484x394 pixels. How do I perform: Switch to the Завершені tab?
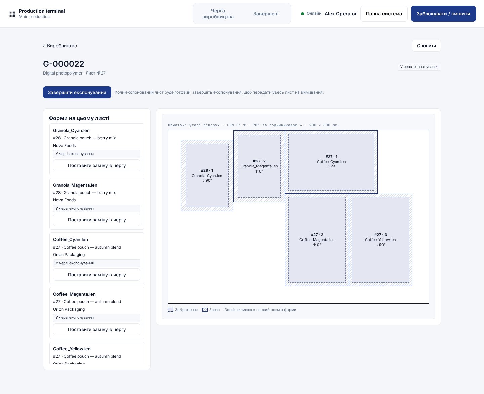(266, 14)
